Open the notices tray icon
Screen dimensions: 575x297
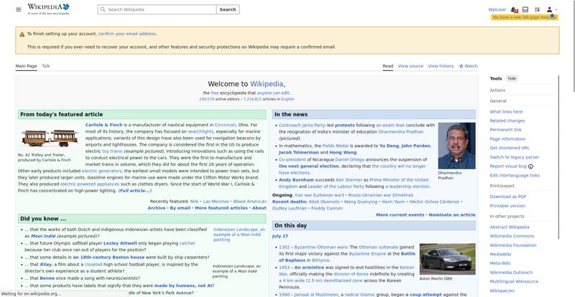tap(525, 9)
